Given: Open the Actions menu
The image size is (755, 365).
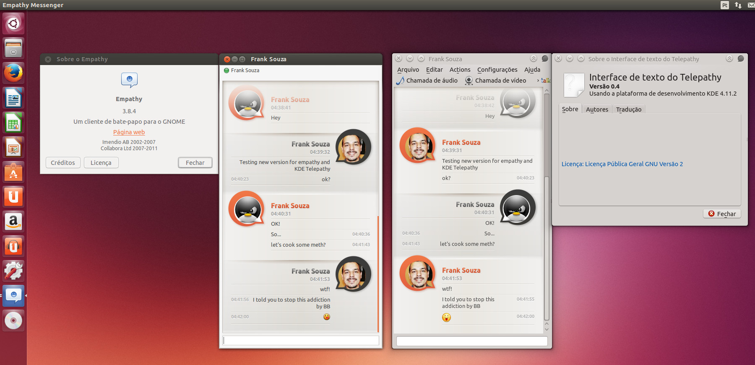Looking at the screenshot, I should click(460, 70).
